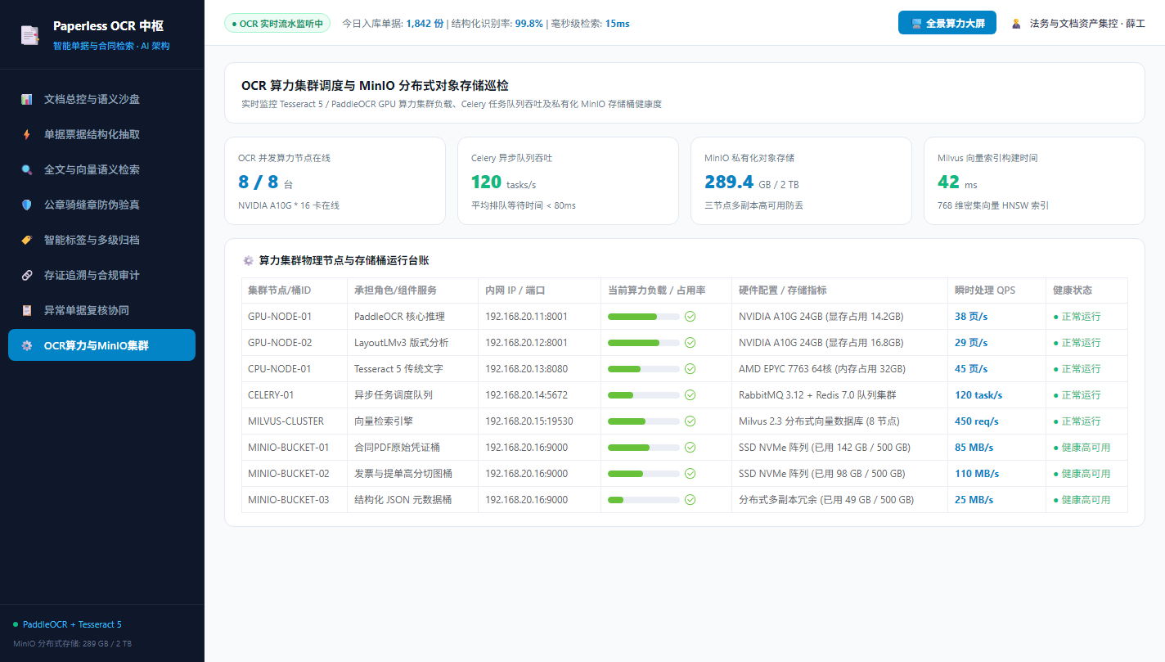
Task: Click the GPU-NODE-01 load progress bar
Action: tap(643, 316)
